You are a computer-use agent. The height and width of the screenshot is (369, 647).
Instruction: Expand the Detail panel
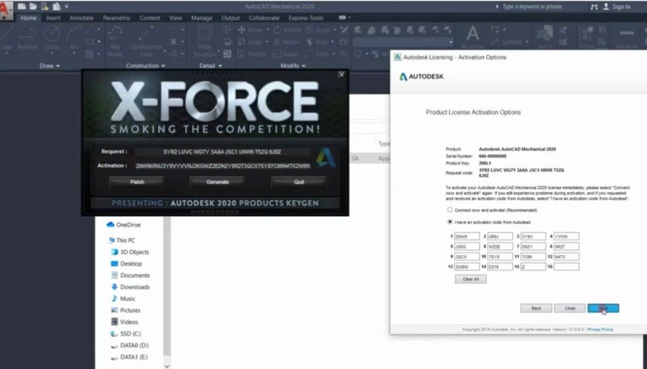210,66
